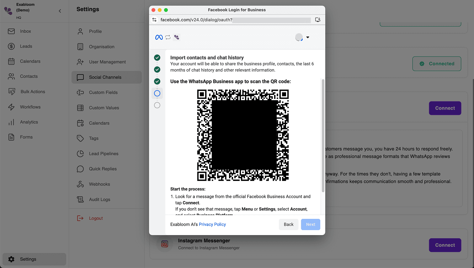Click the settings Calendars gear-calendar icon
The height and width of the screenshot is (268, 474).
(80, 123)
